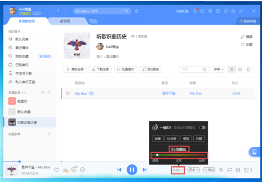Skip to the next track

point(144,170)
